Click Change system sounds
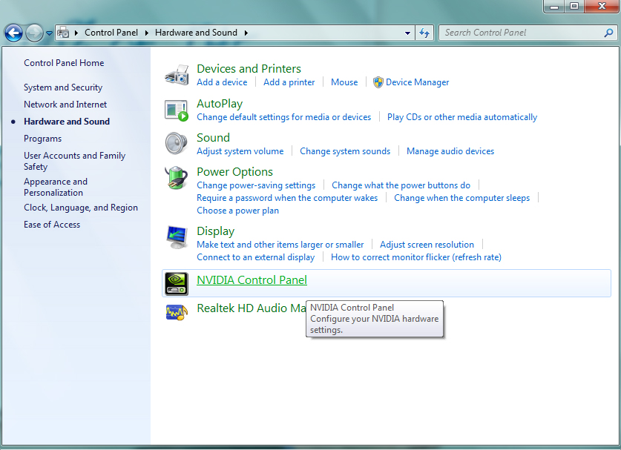This screenshot has height=450, width=621. (x=345, y=151)
